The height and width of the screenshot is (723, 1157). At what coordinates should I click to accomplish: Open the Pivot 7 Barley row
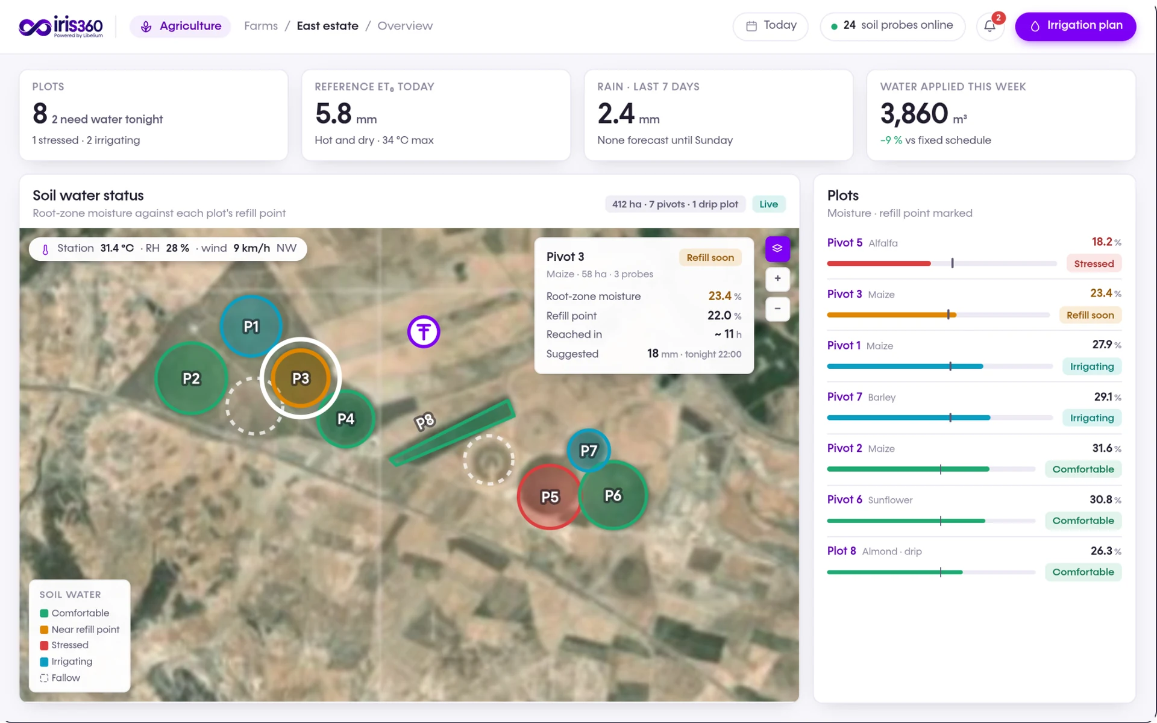click(x=974, y=407)
